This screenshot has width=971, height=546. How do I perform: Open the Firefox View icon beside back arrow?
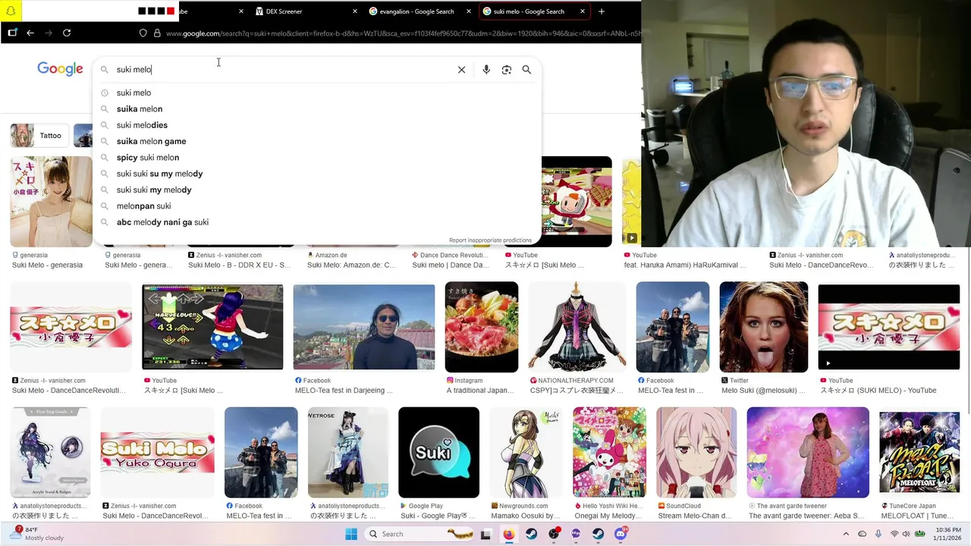(12, 33)
